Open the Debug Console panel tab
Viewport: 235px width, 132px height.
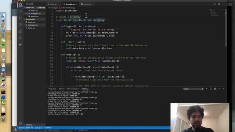tap(73, 89)
